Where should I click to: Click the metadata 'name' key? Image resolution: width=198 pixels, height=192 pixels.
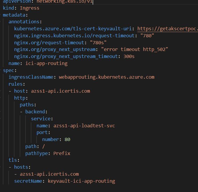point(14,64)
